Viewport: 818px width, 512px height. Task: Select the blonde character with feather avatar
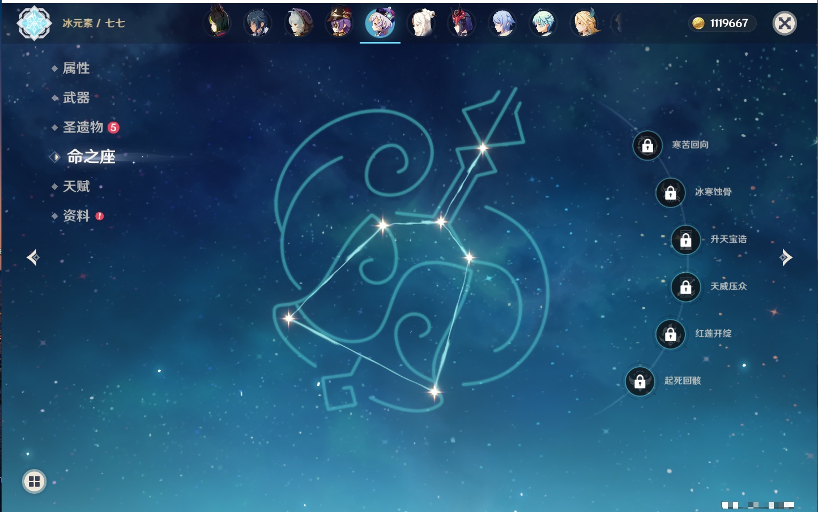(x=585, y=24)
